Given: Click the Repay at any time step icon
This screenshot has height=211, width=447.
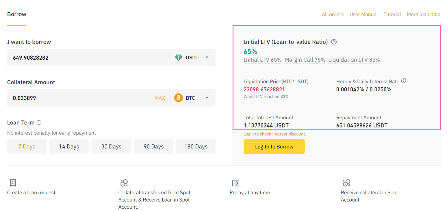Looking at the screenshot, I should tap(235, 183).
